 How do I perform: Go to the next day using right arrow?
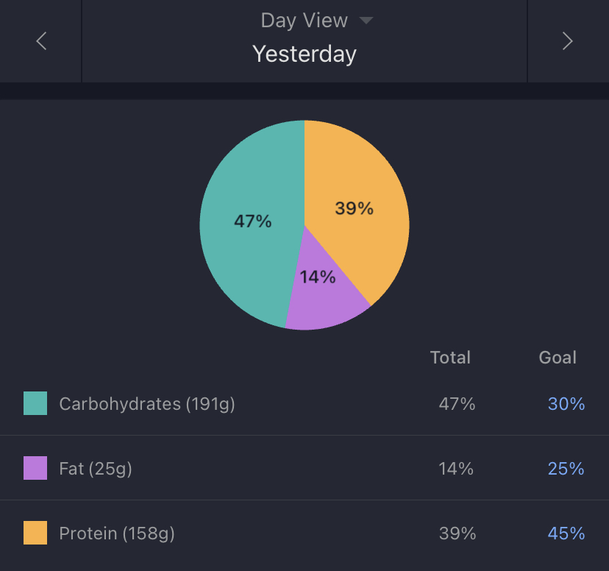pyautogui.click(x=567, y=41)
